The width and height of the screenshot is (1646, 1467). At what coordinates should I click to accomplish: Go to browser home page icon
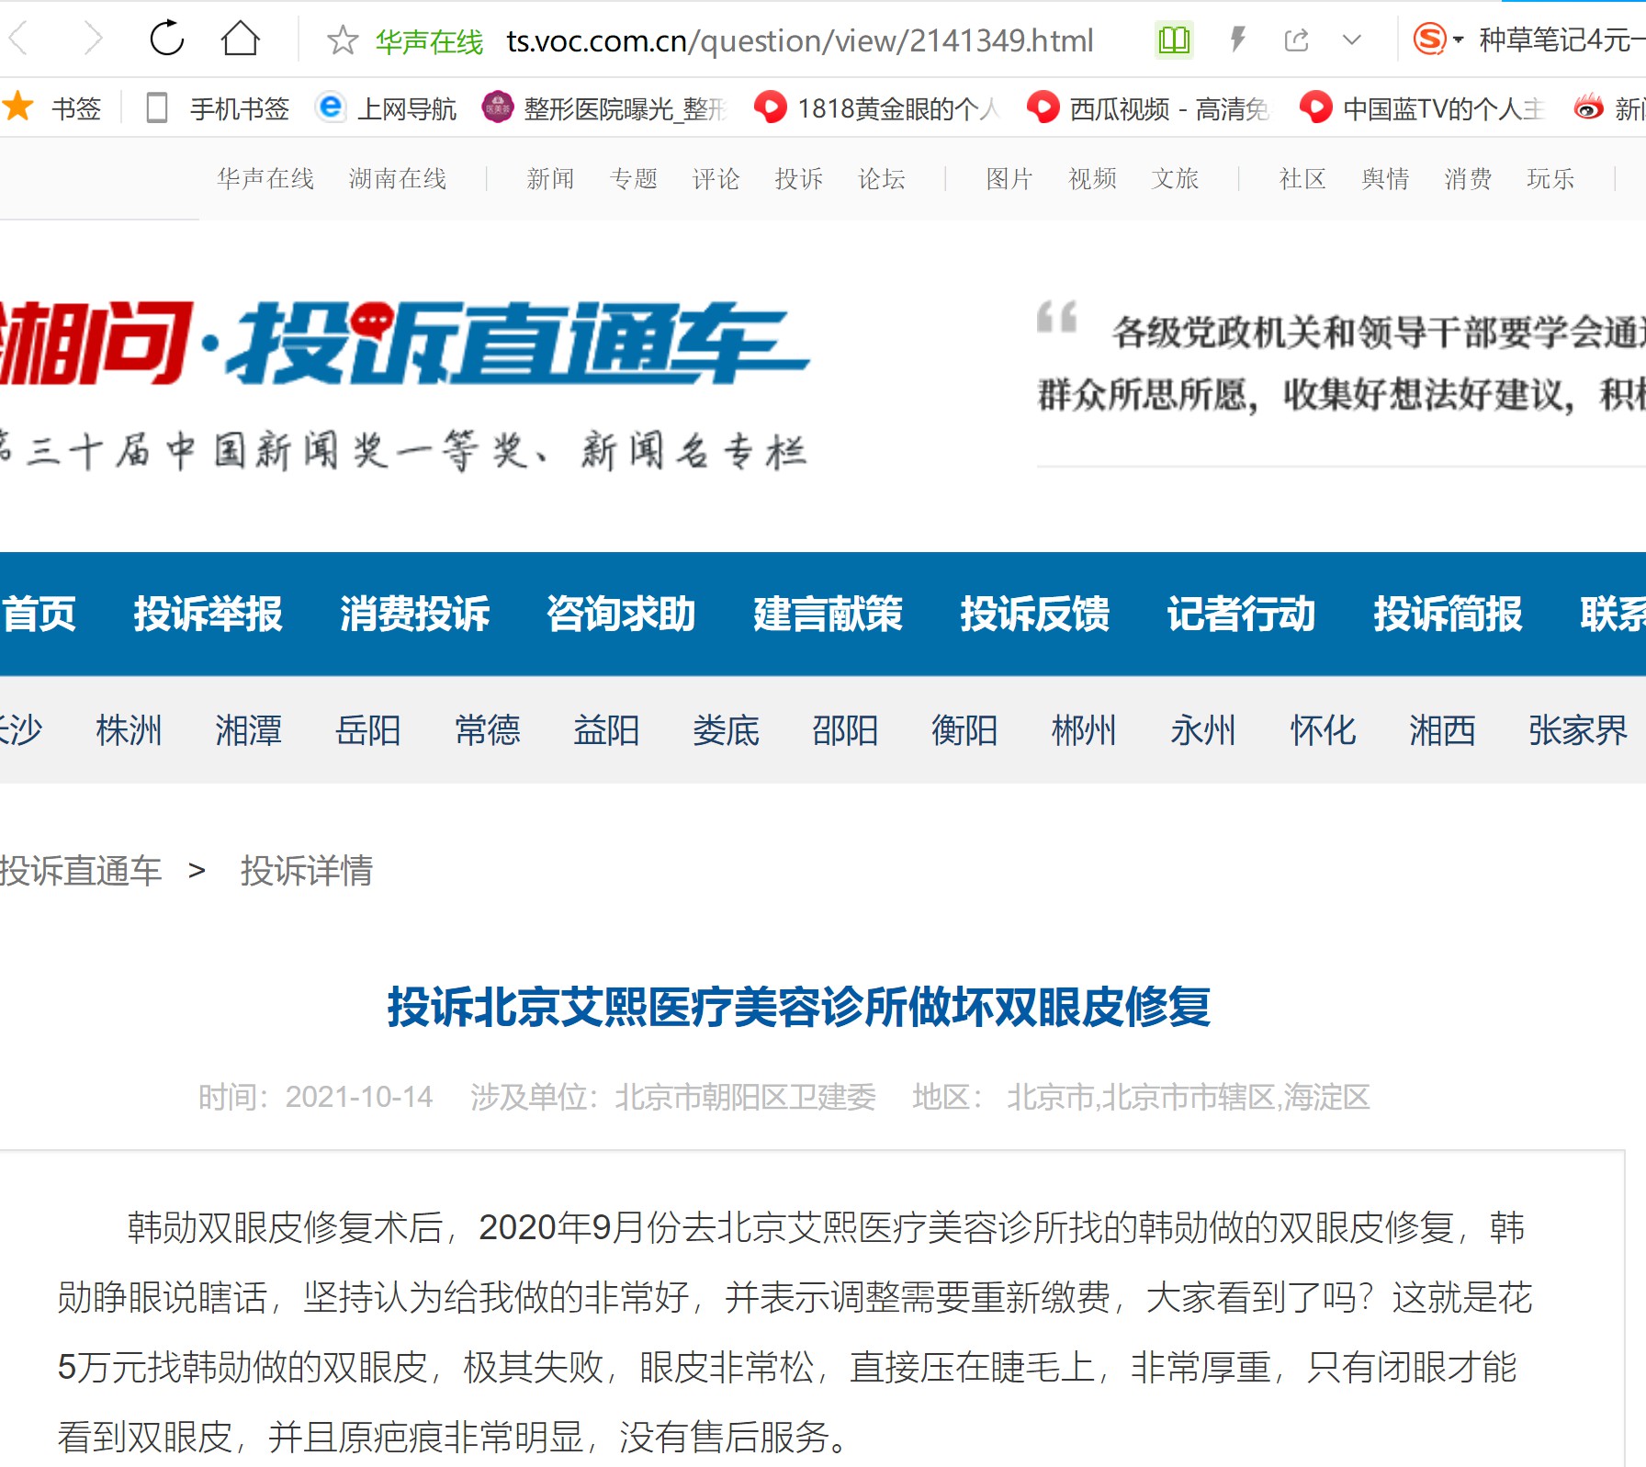point(241,39)
